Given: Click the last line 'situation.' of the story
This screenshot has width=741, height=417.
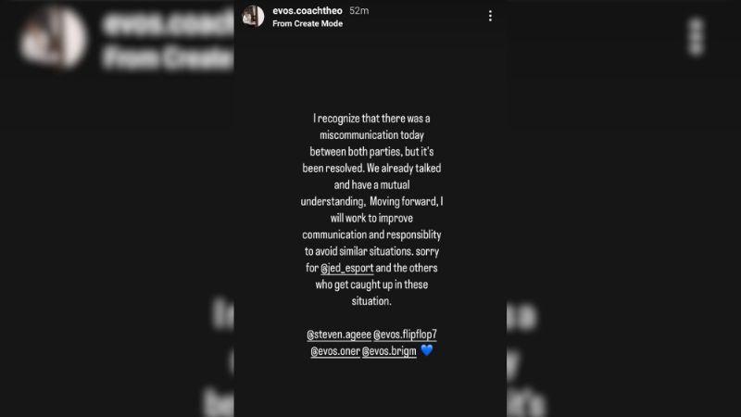Looking at the screenshot, I should point(371,301).
